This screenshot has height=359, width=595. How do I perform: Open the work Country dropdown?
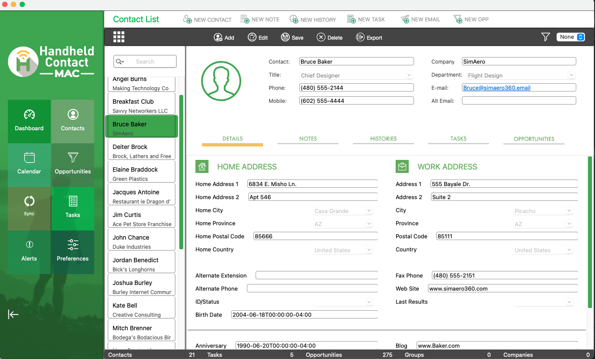[x=543, y=250]
